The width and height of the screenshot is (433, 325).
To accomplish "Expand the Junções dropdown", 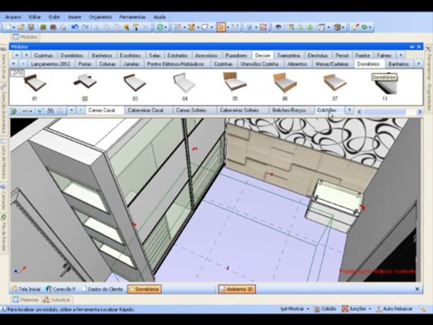I will (356, 309).
